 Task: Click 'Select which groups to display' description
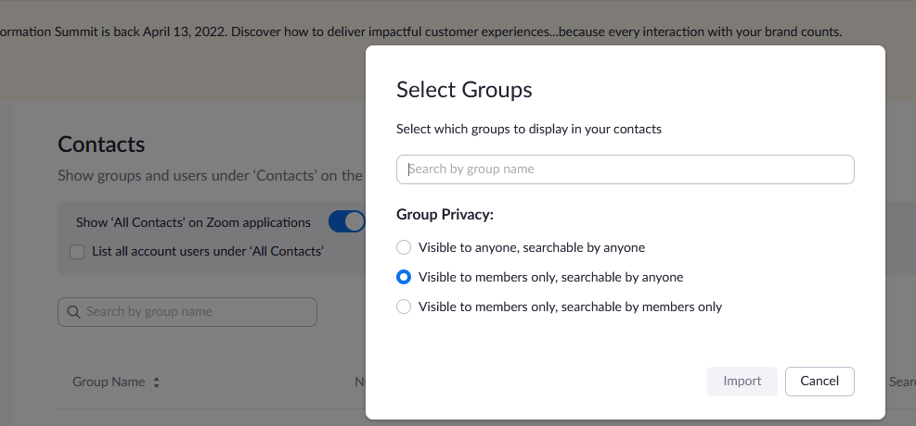528,130
